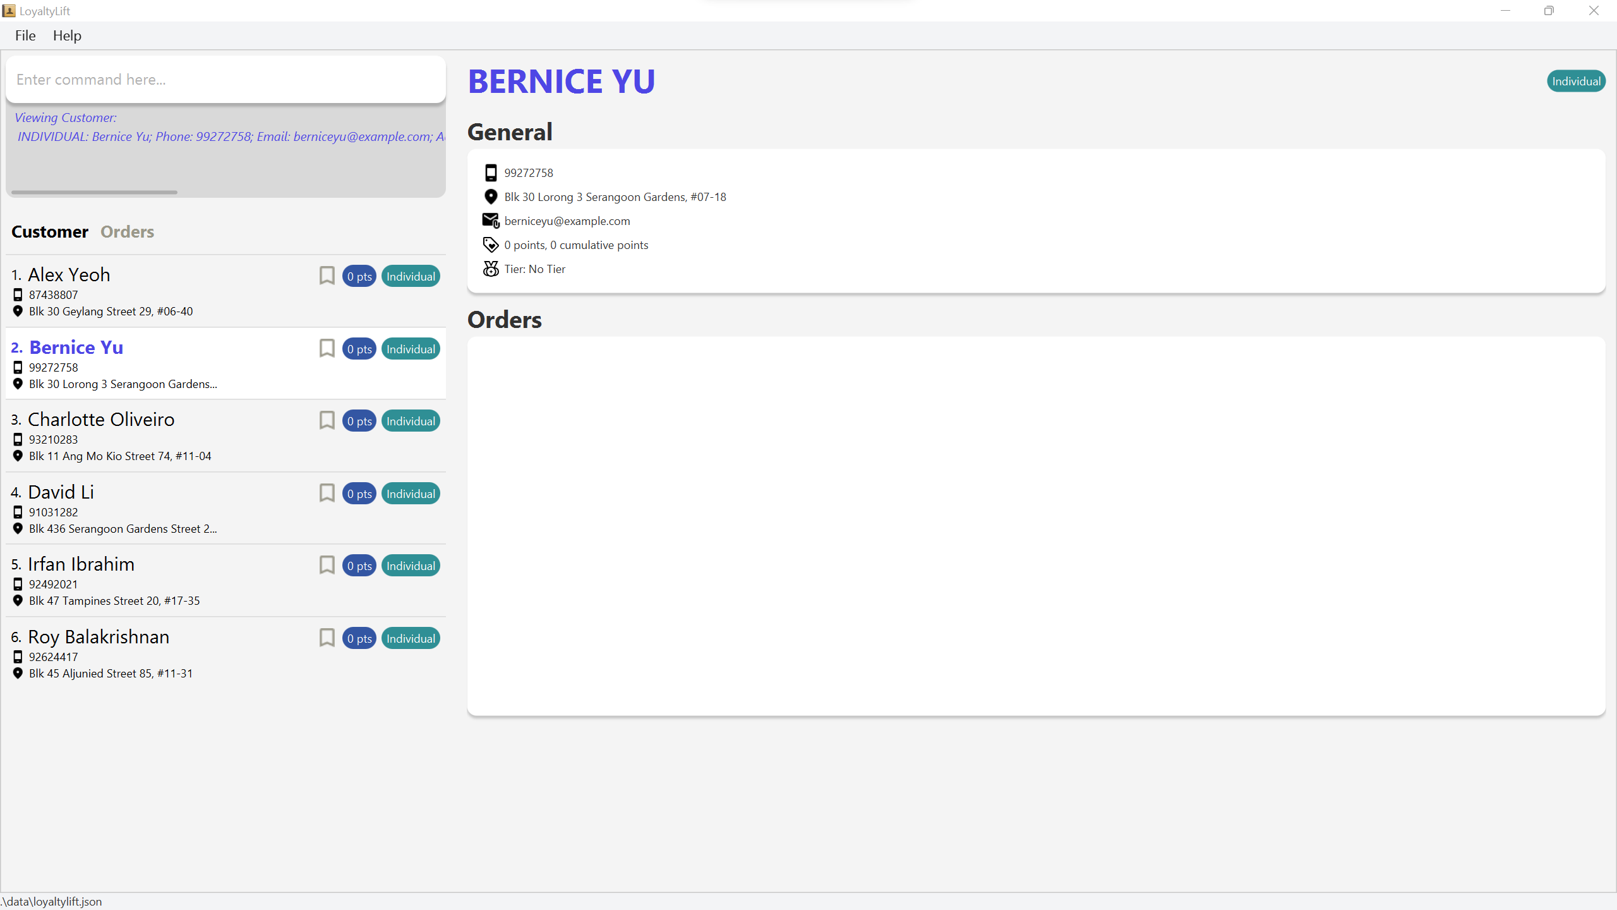
Task: Click the LoyaltyLift app icon in title bar
Action: click(x=9, y=11)
